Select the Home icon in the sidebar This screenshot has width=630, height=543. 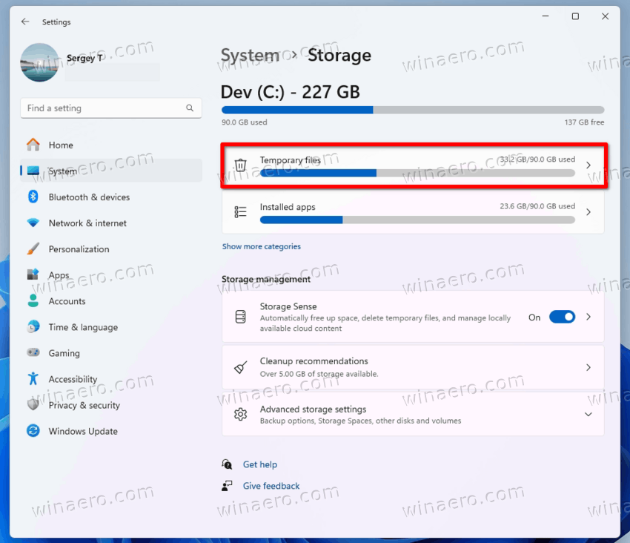coord(33,145)
